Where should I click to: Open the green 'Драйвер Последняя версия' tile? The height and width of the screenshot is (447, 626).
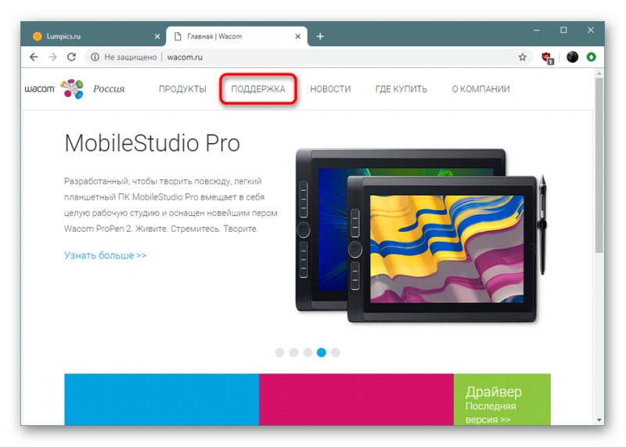pos(502,399)
